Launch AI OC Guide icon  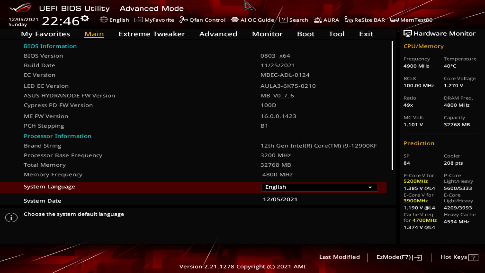pos(235,20)
